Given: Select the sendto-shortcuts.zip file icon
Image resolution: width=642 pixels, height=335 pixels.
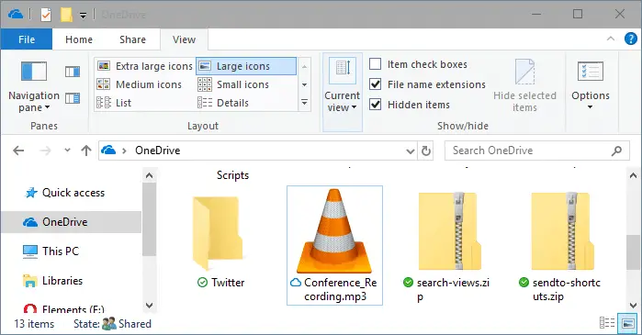Looking at the screenshot, I should pos(563,231).
